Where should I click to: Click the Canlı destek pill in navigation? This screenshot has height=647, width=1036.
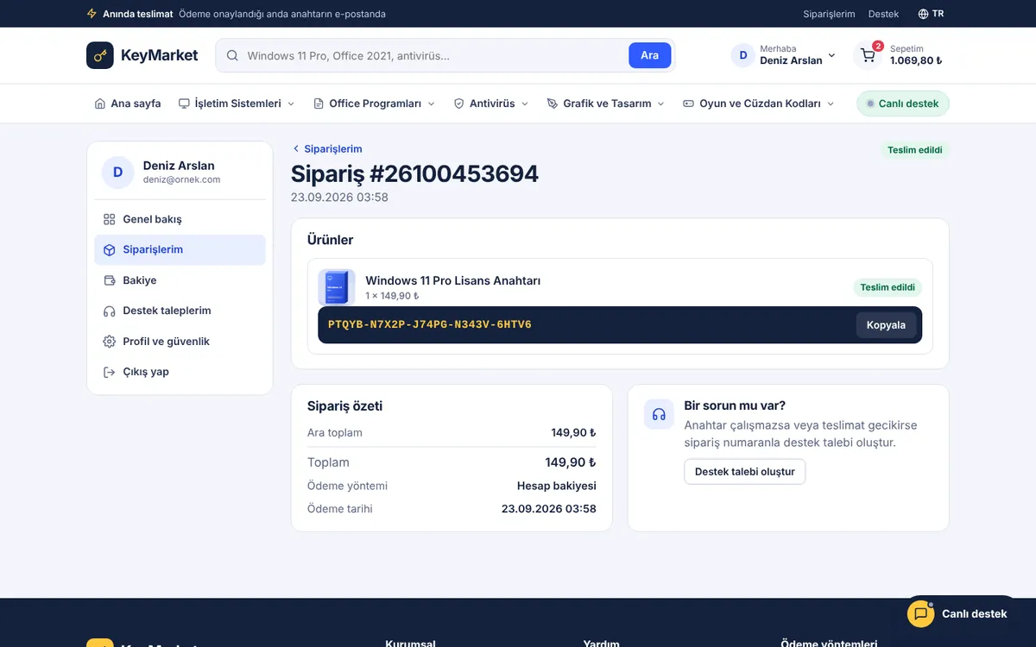pyautogui.click(x=903, y=104)
